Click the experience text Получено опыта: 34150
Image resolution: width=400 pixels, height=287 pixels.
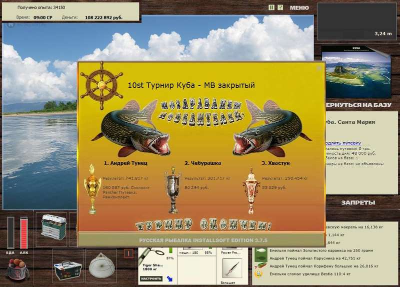[41, 8]
